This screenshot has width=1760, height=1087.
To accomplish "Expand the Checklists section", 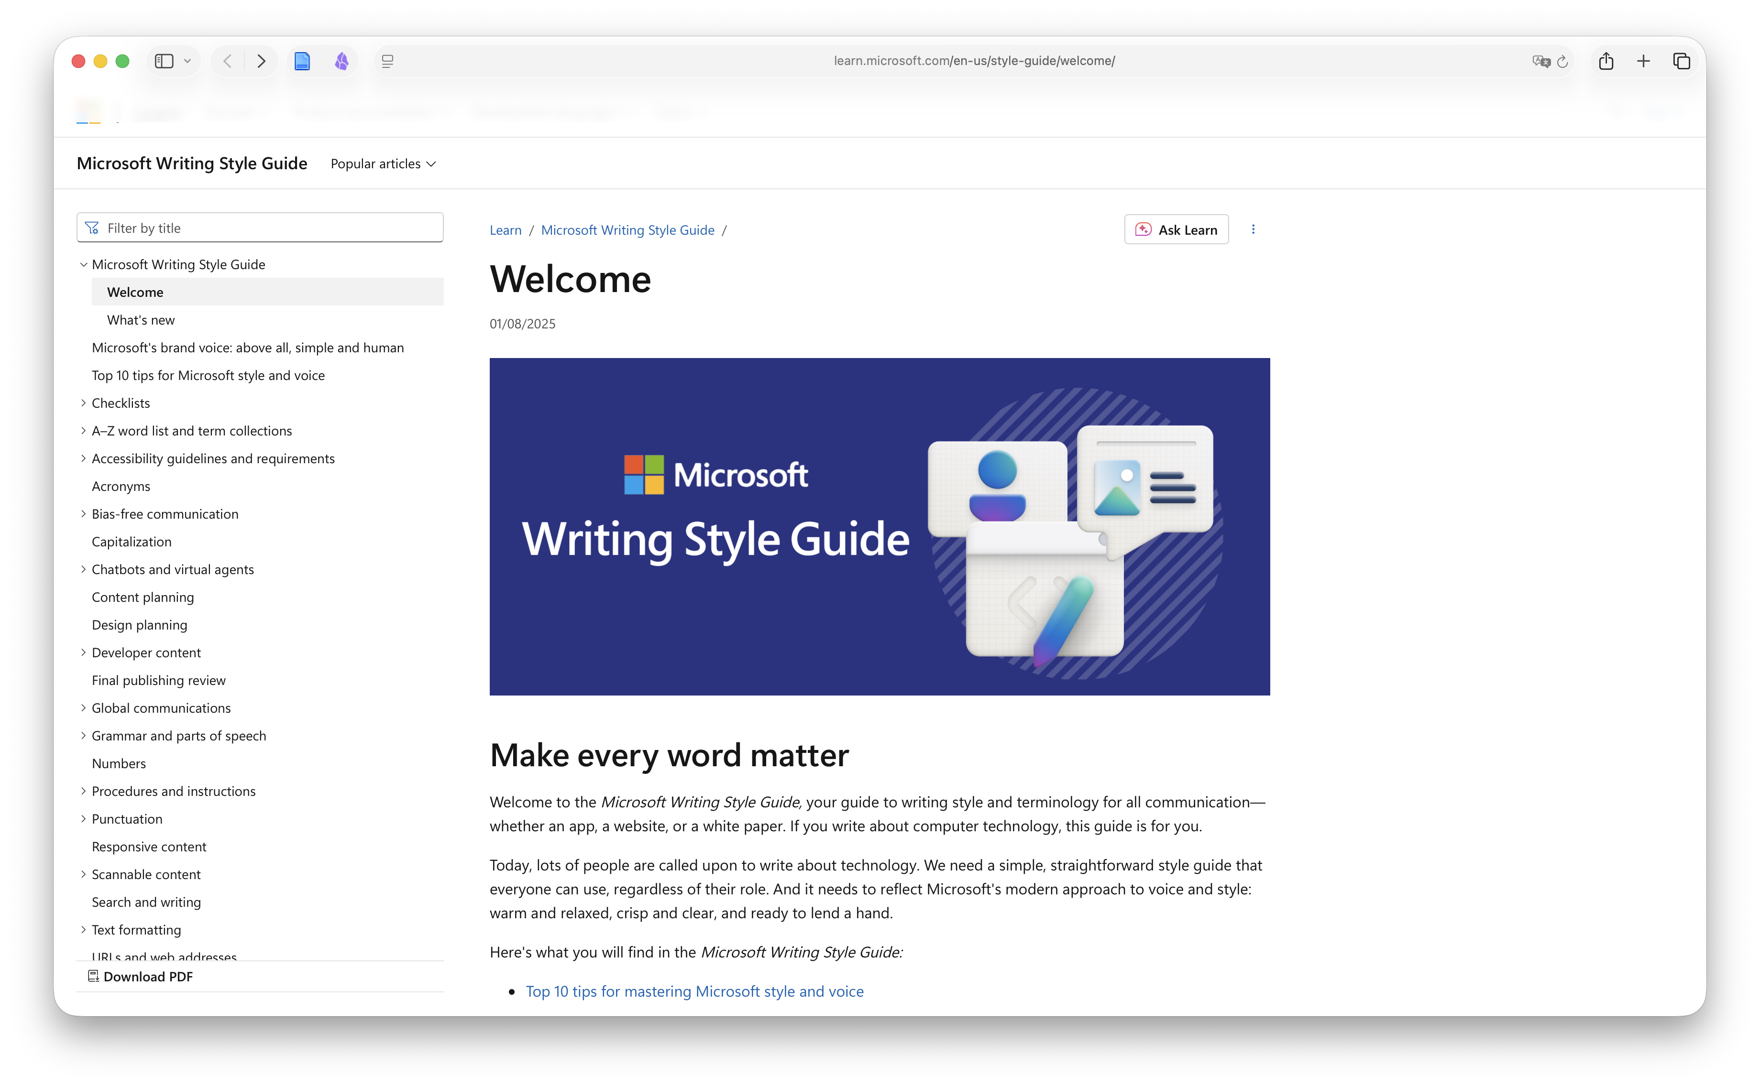I will pyautogui.click(x=83, y=402).
